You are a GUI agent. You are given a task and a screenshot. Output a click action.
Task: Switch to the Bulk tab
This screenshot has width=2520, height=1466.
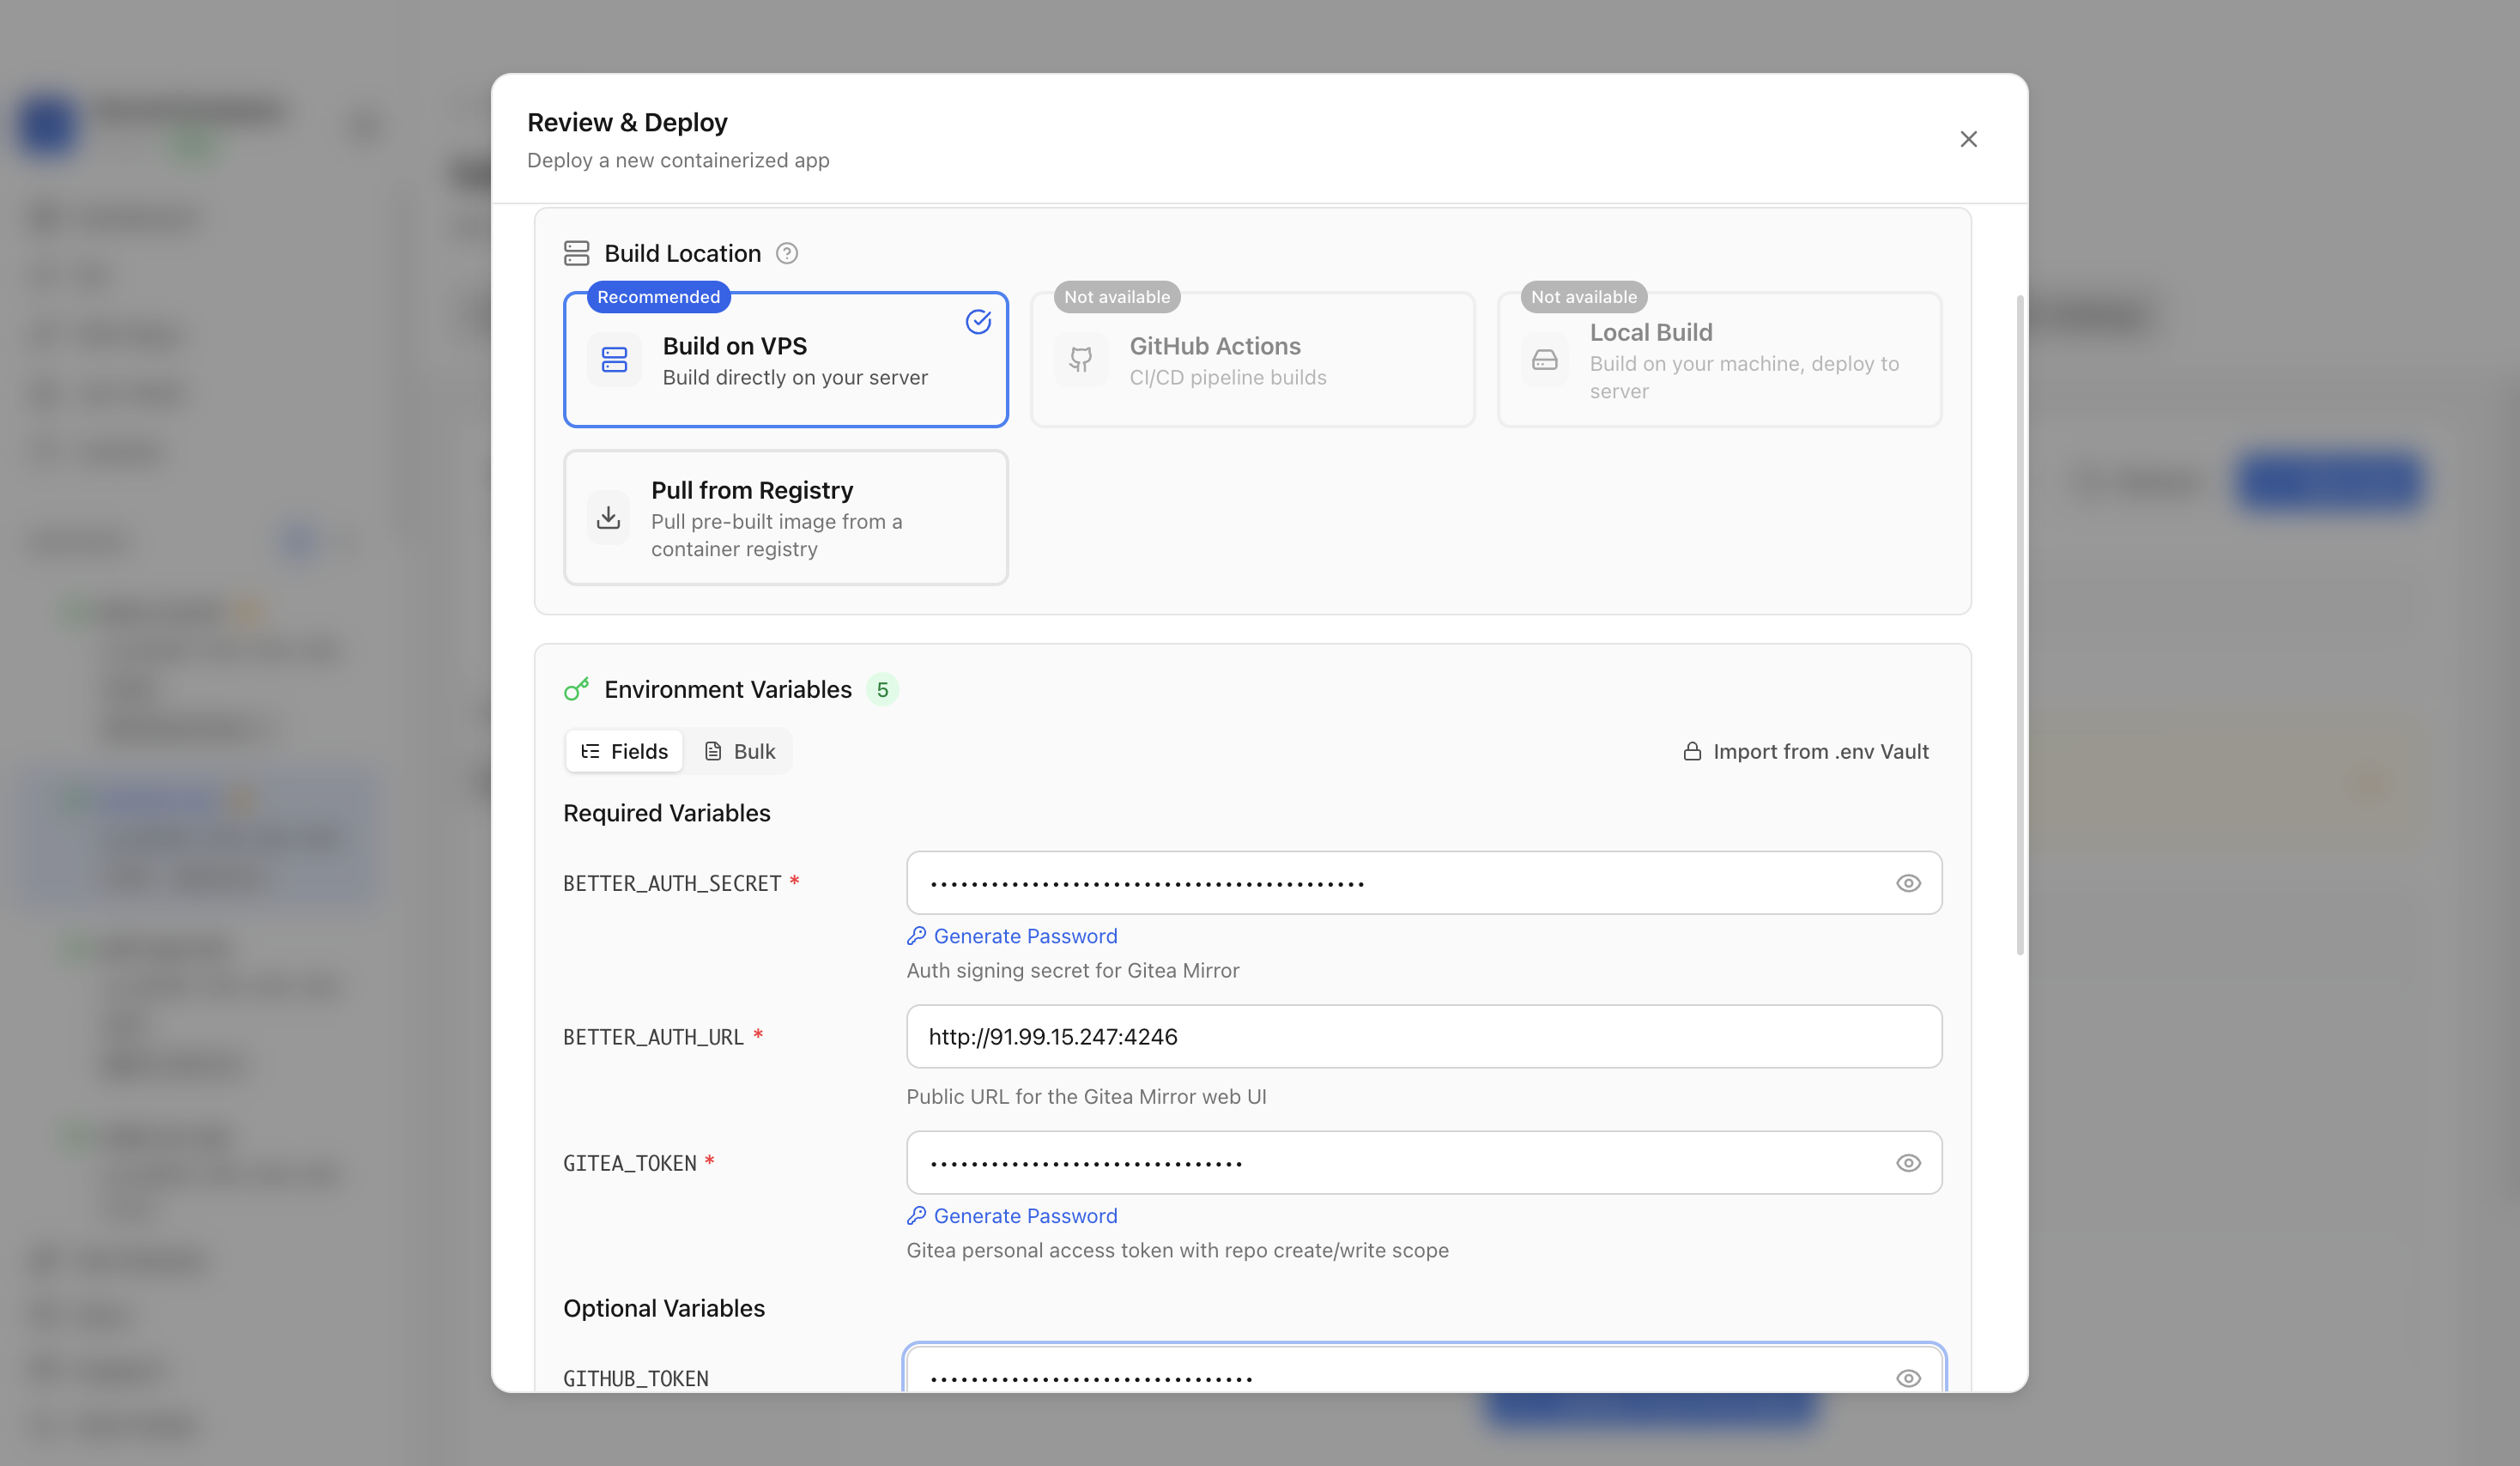tap(740, 752)
